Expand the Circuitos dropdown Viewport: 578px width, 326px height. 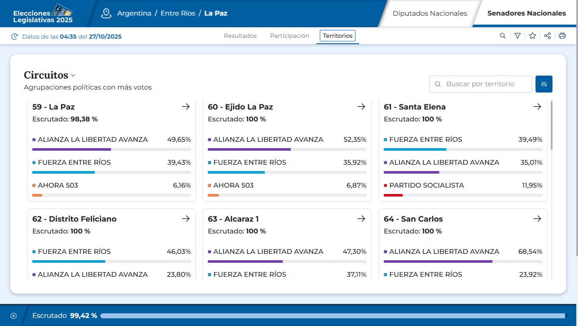[73, 75]
